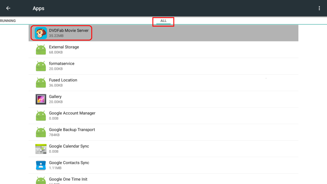The image size is (327, 184).
Task: Open the three-dot overflow menu
Action: tap(319, 8)
